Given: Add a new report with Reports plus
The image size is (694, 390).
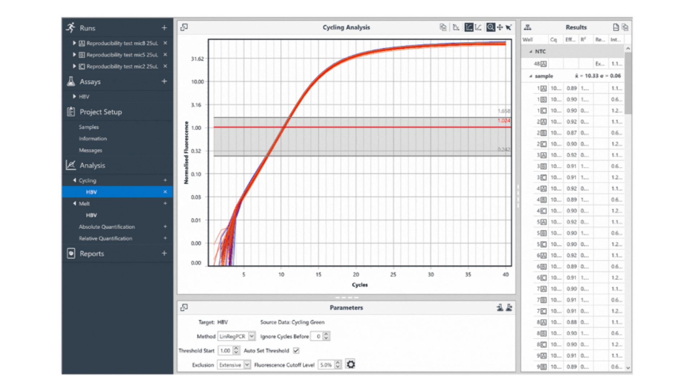Looking at the screenshot, I should coord(164,253).
